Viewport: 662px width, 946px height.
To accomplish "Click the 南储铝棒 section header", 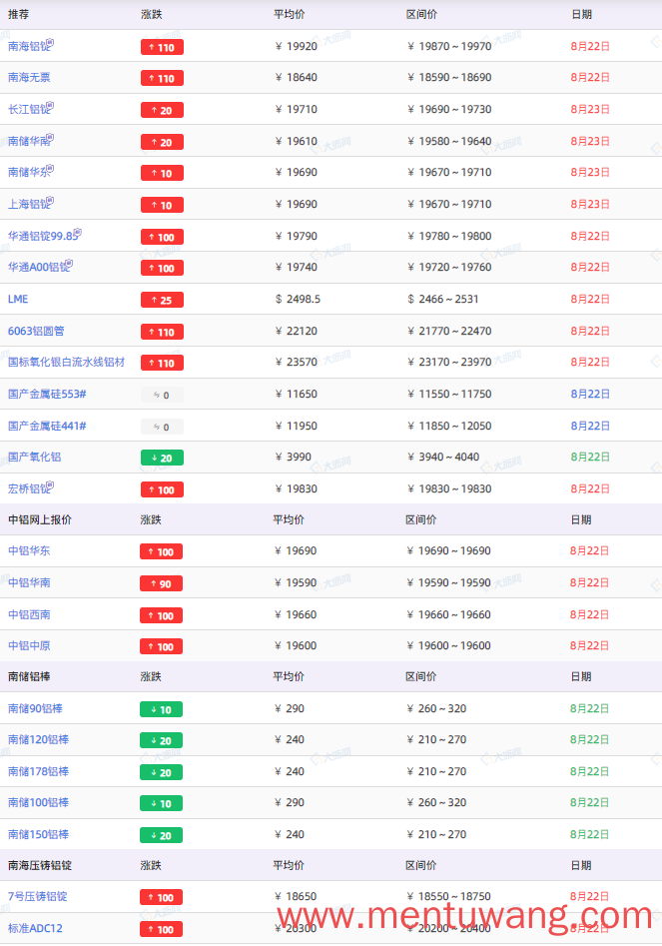I will click(29, 677).
